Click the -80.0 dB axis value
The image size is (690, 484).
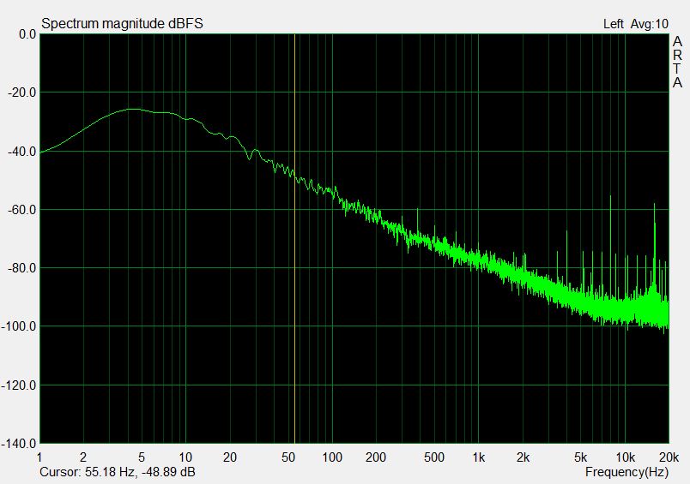22,268
